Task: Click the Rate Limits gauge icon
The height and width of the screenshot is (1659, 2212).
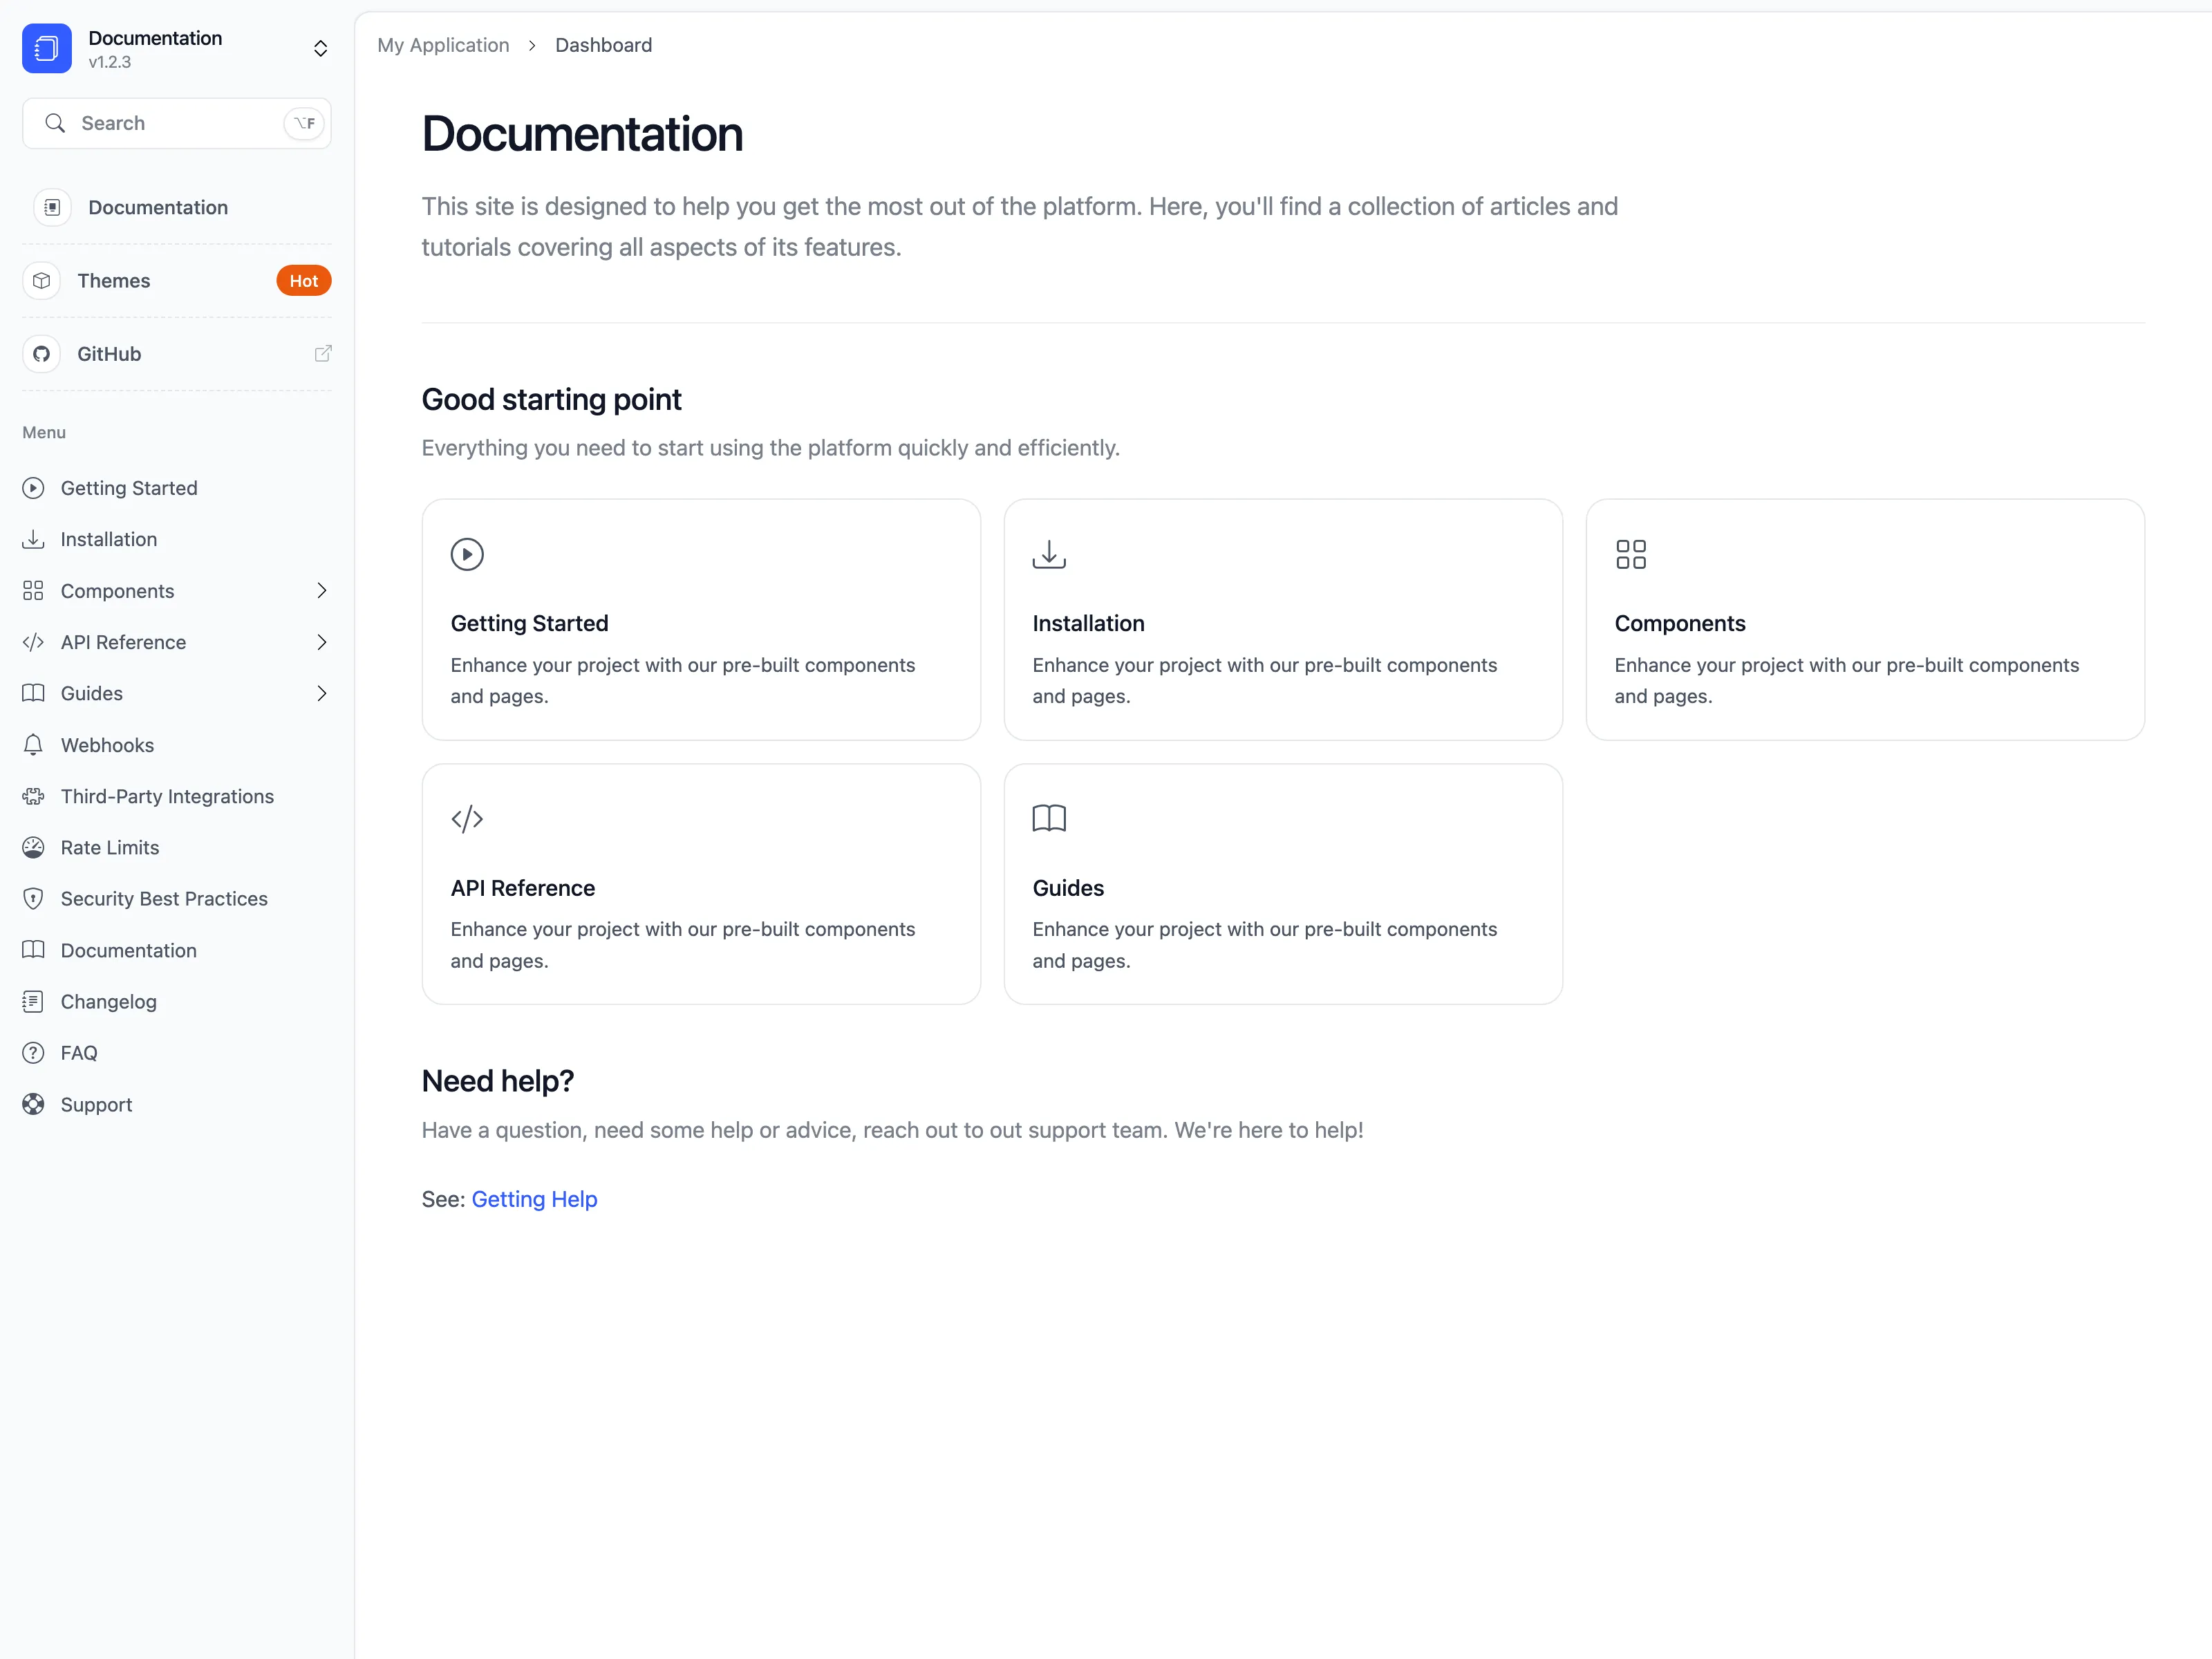Action: click(33, 848)
